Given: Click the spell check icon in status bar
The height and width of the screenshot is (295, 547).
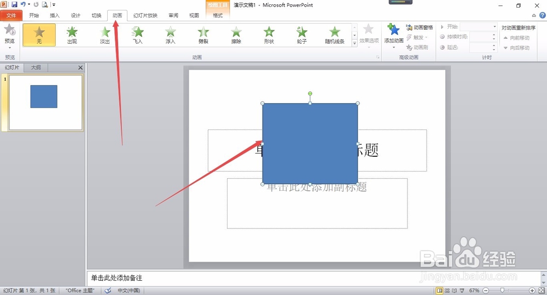Looking at the screenshot, I should (108, 291).
